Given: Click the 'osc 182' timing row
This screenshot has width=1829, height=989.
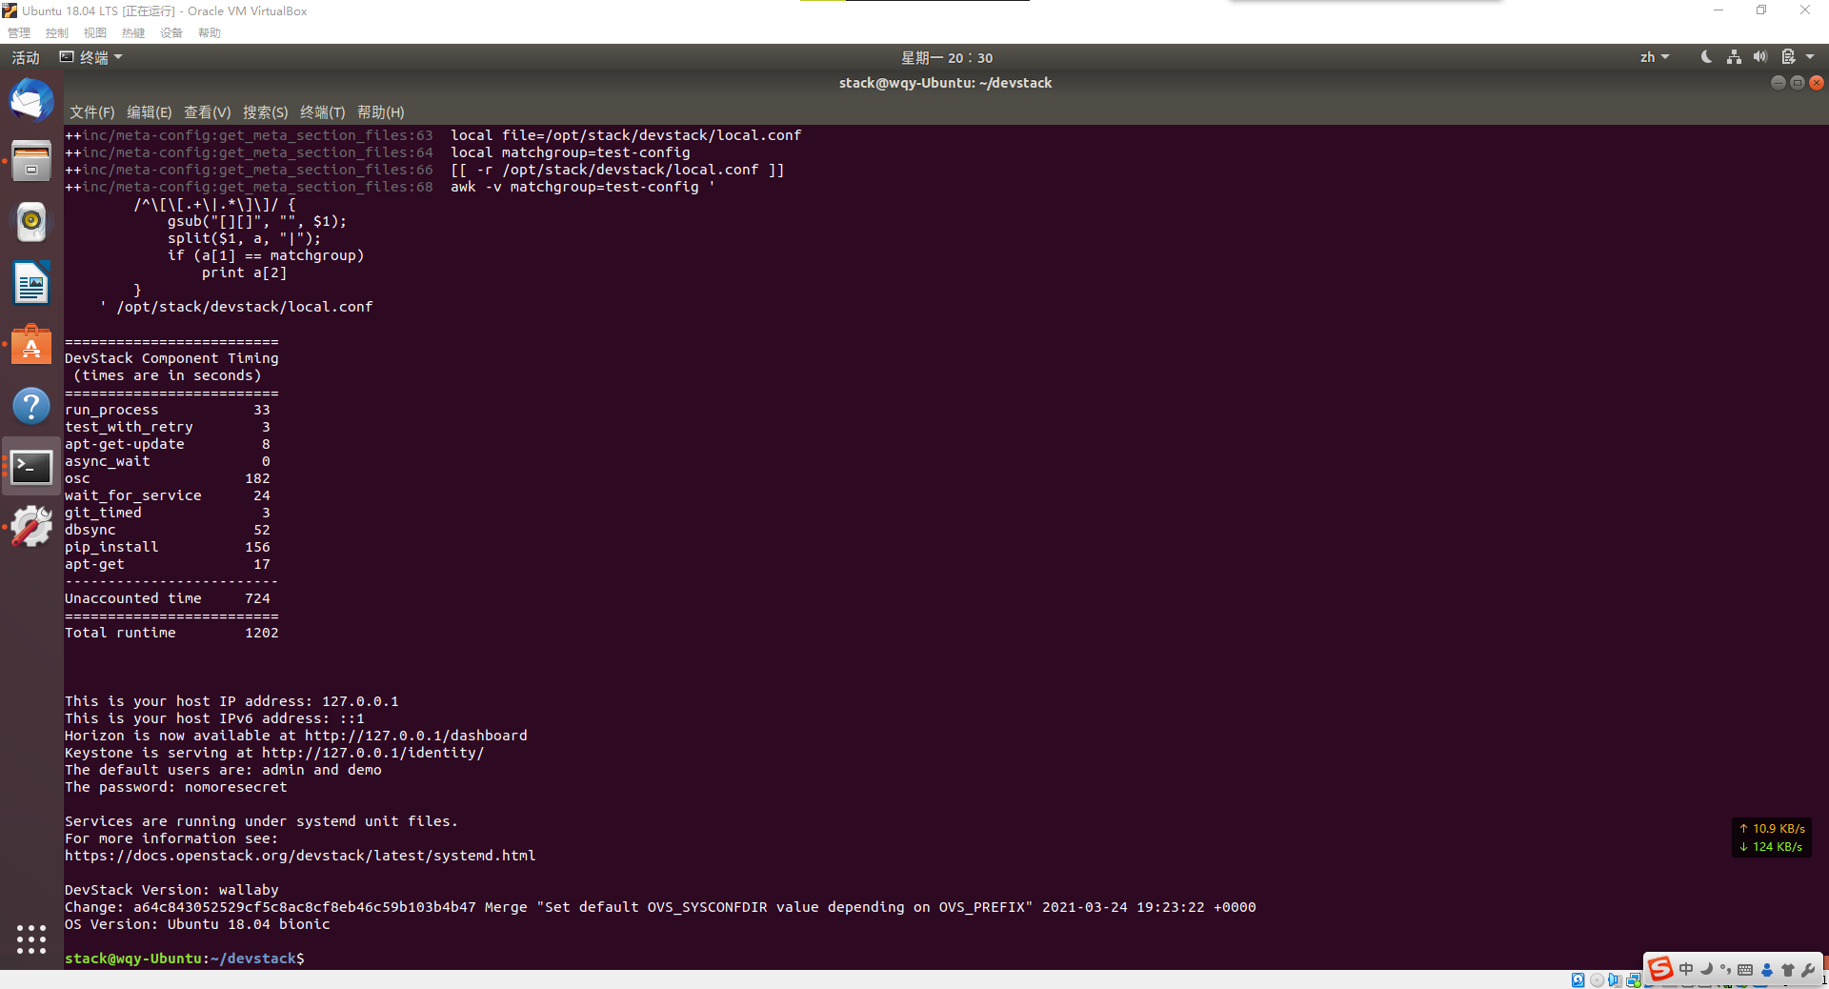Looking at the screenshot, I should 168,478.
